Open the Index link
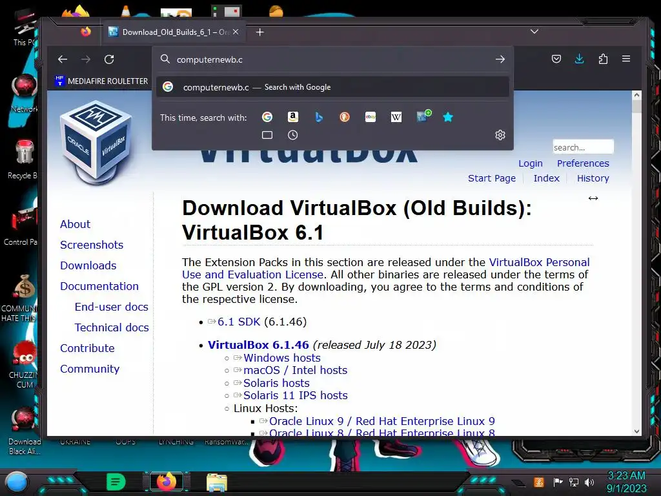The width and height of the screenshot is (661, 496). [x=546, y=178]
